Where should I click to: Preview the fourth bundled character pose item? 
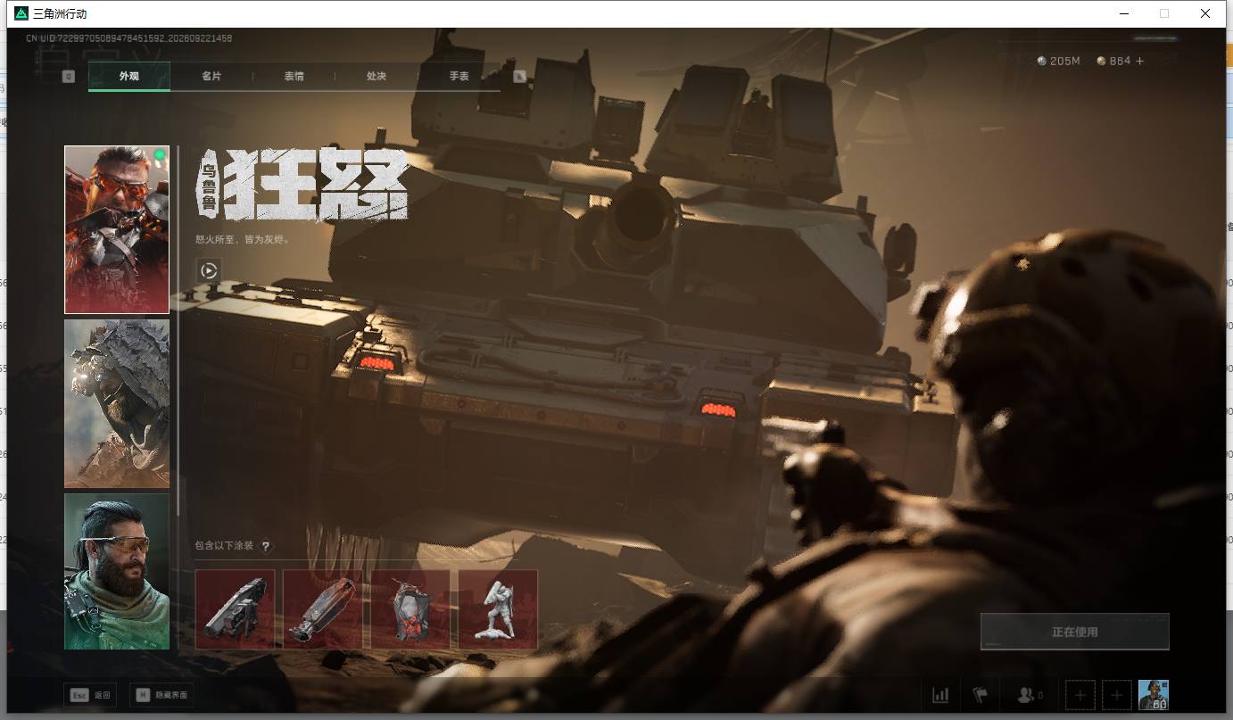click(498, 609)
